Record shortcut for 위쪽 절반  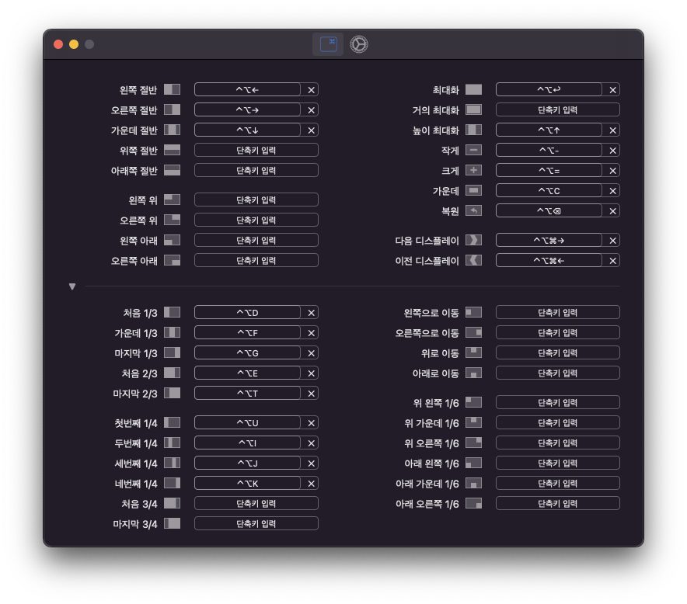click(x=256, y=150)
